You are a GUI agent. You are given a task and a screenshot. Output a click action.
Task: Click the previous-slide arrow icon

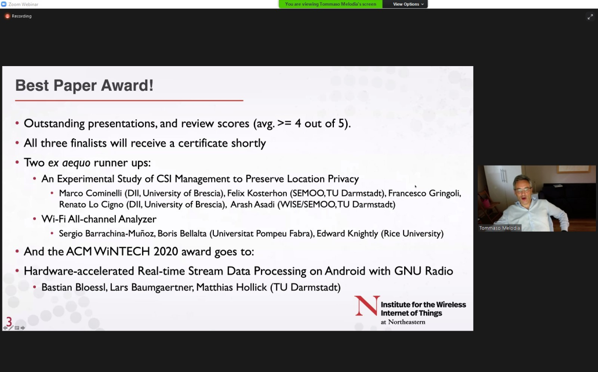coord(5,328)
